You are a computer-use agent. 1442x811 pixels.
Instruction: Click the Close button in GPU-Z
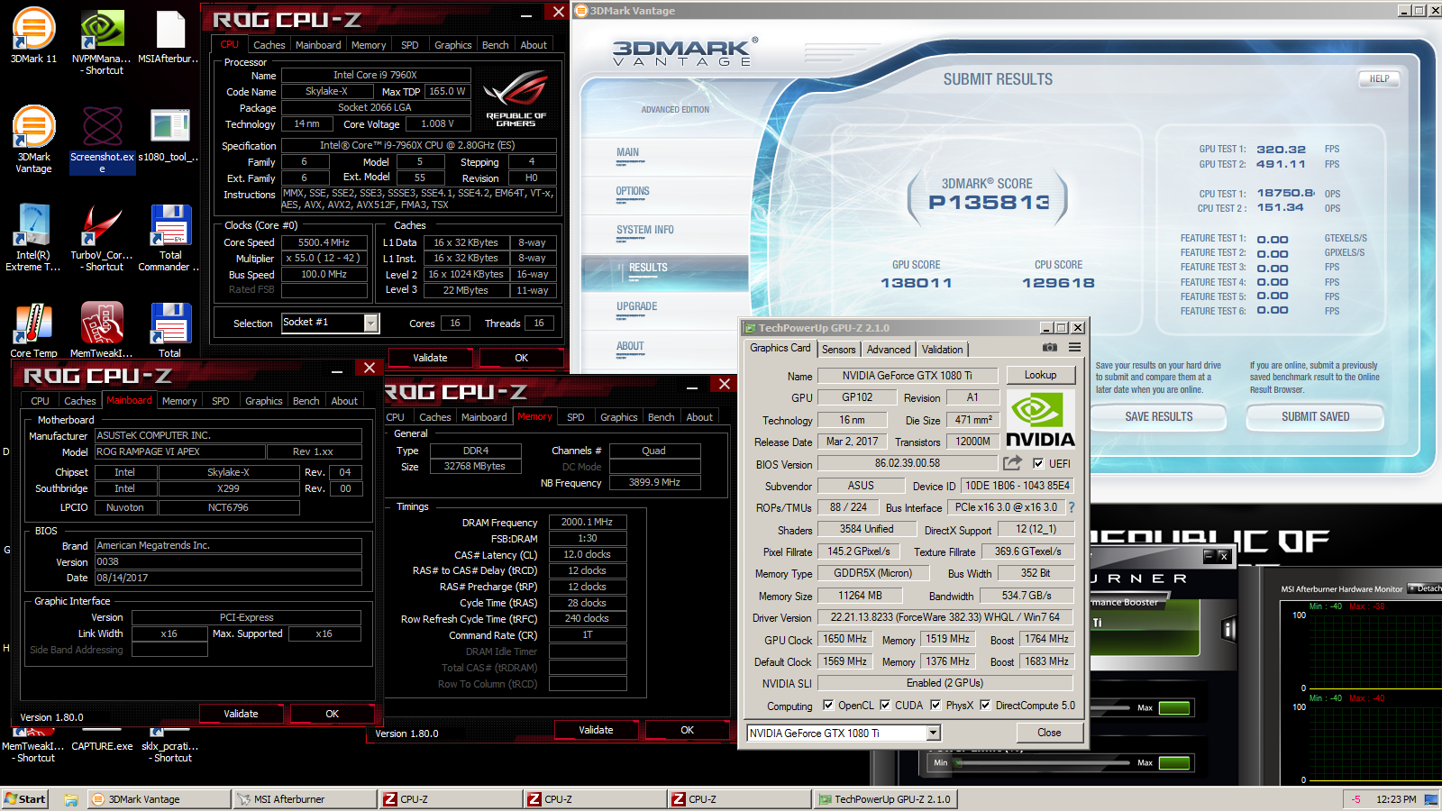[x=1049, y=733]
